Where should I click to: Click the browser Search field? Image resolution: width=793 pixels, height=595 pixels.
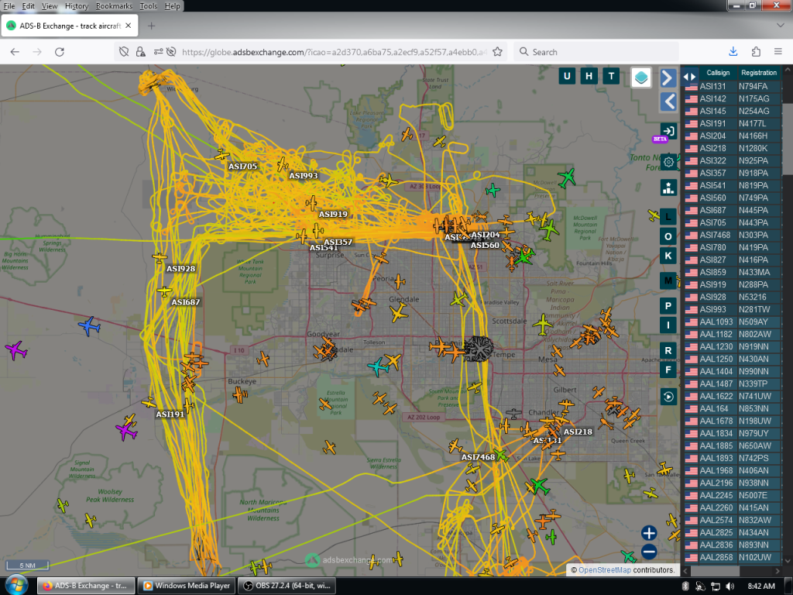(596, 52)
